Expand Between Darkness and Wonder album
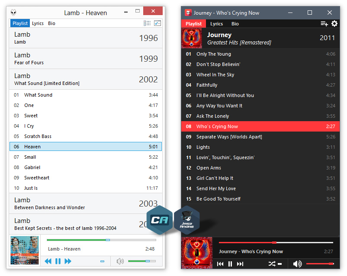347x276 pixels. [x=86, y=204]
